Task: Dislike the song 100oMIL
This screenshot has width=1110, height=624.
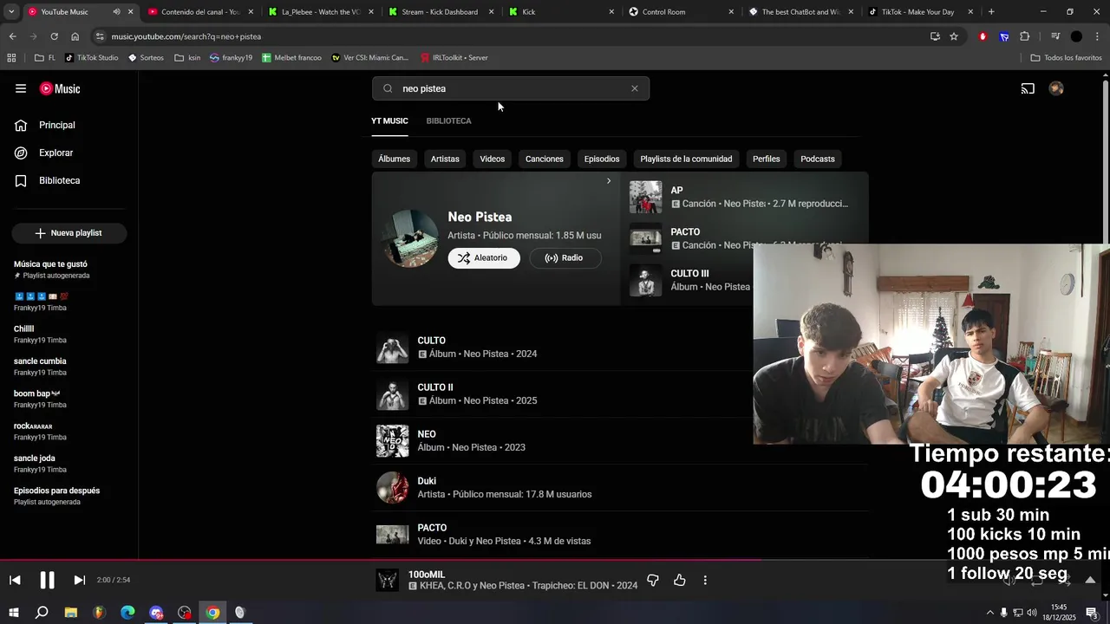Action: [653, 580]
